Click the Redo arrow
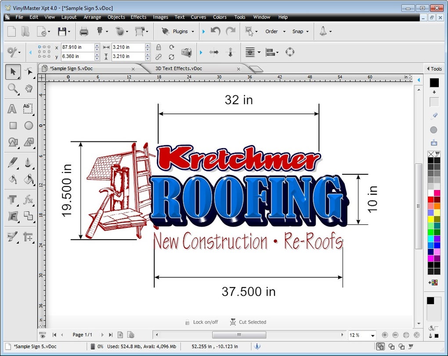The width and height of the screenshot is (448, 356). coord(231,31)
